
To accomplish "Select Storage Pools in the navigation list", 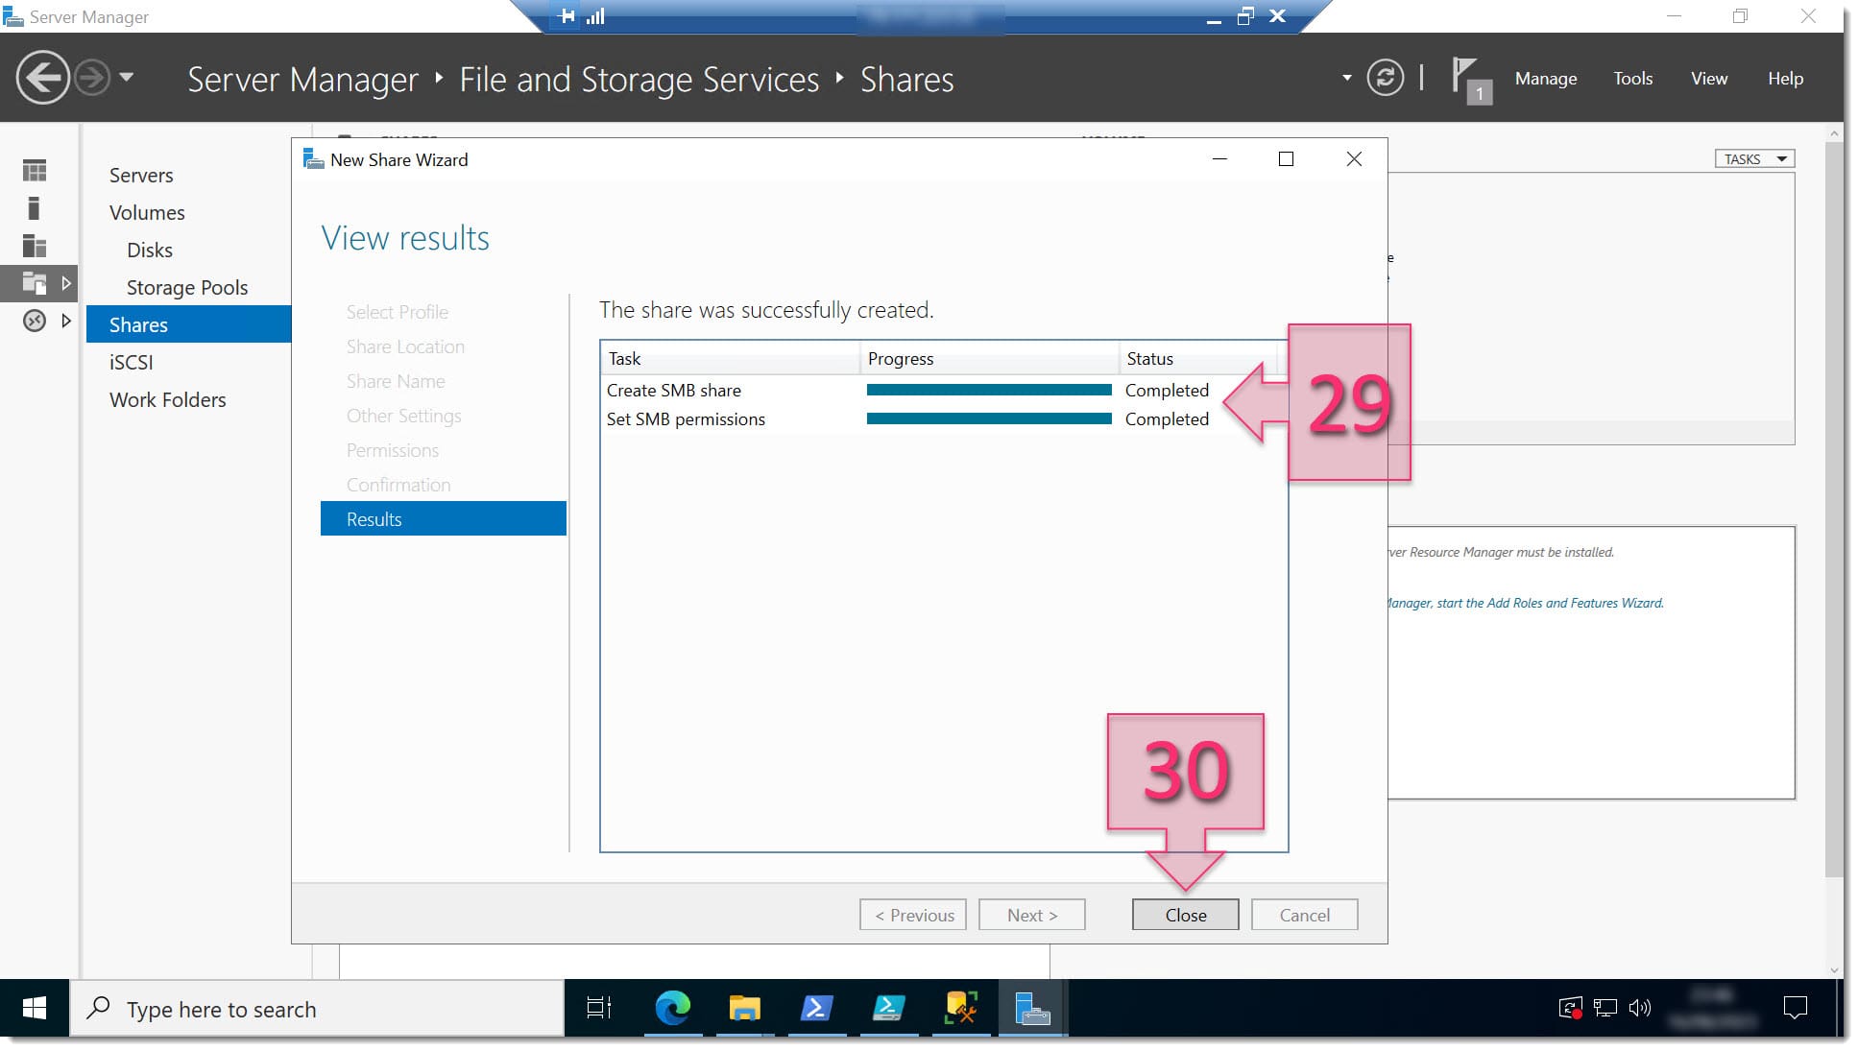I will pyautogui.click(x=187, y=288).
